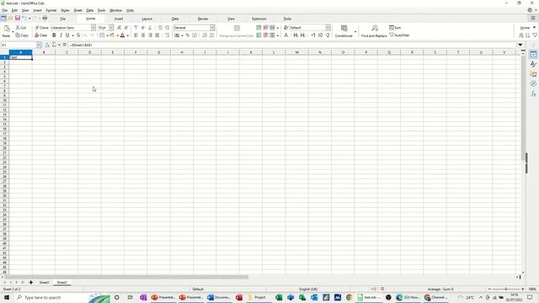Image resolution: width=539 pixels, height=303 pixels.
Task: Align cell content to top
Action: (x=136, y=28)
